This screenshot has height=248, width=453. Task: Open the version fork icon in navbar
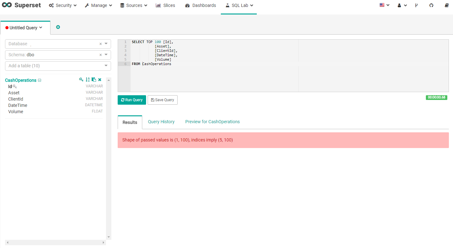[x=416, y=5]
